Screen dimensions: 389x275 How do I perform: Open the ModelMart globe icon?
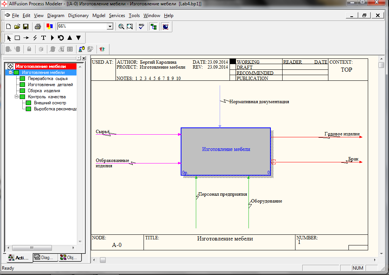pos(166,26)
